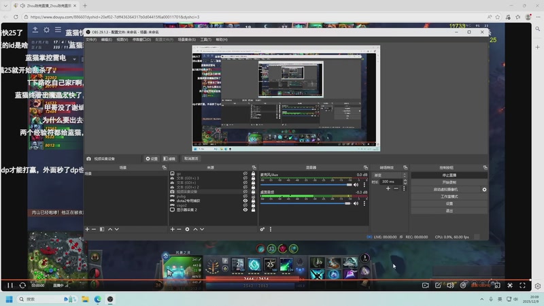
Task: Show the pubg source via eye icon
Action: [x=245, y=197]
